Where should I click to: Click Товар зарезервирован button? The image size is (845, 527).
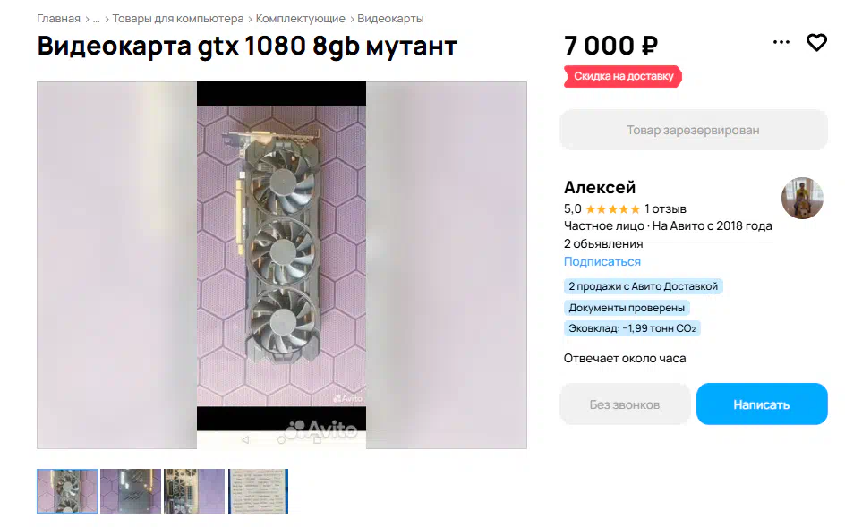693,130
